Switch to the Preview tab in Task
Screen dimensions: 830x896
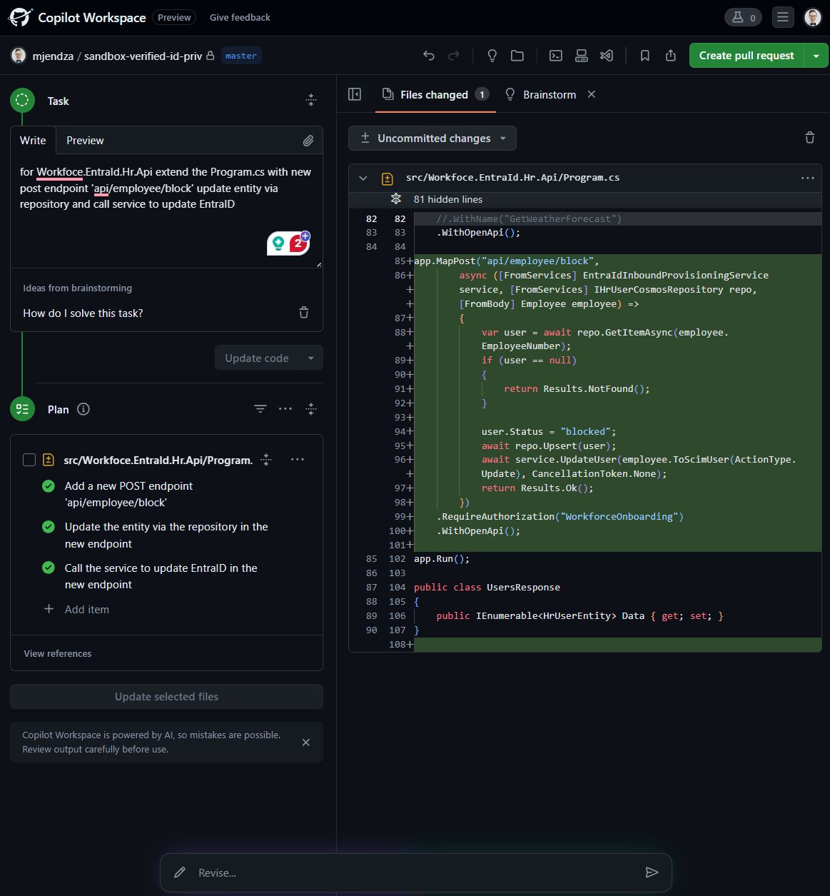pos(85,141)
